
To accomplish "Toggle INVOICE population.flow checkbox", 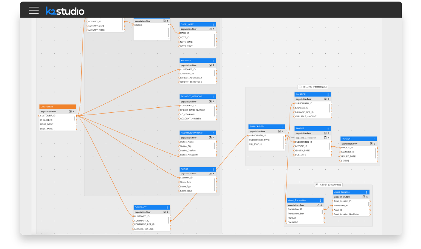I will pos(325,133).
